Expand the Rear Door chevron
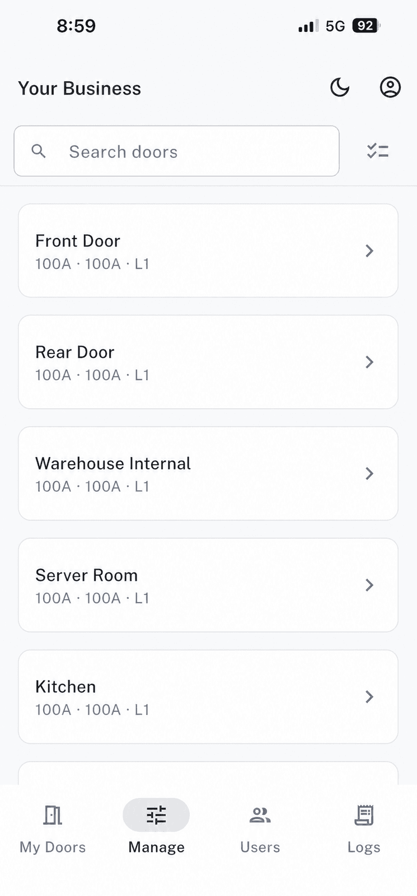This screenshot has height=896, width=417. pyautogui.click(x=369, y=362)
